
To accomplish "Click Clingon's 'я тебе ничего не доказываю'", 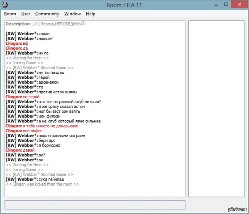I will click(42, 126).
